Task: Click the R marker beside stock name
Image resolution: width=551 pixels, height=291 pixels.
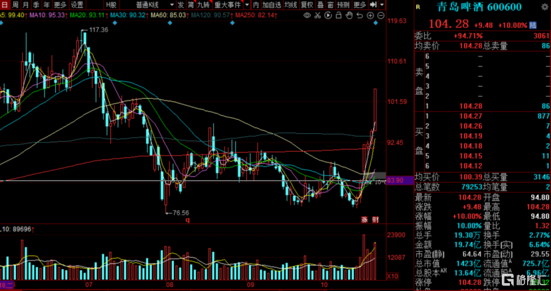Action: pos(418,7)
